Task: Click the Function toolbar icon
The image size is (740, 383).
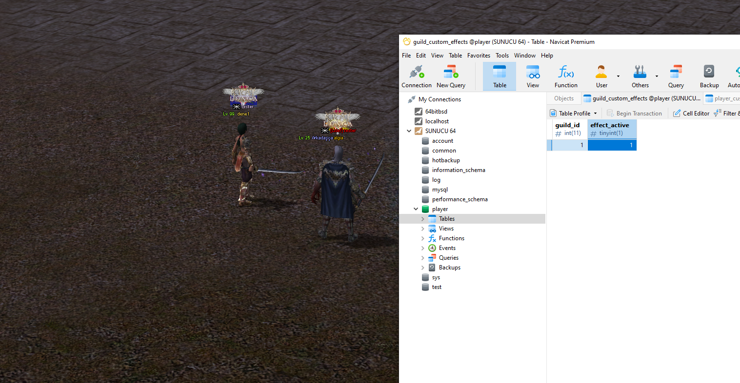Action: click(x=566, y=77)
